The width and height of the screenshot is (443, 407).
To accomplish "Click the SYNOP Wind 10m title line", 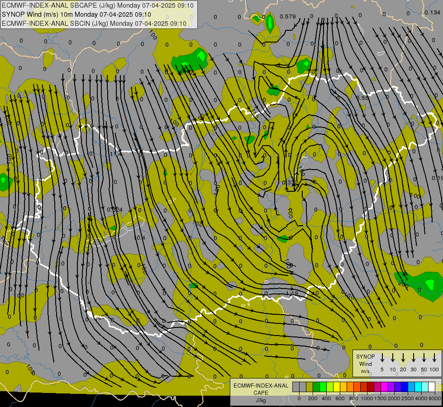I will coord(76,14).
